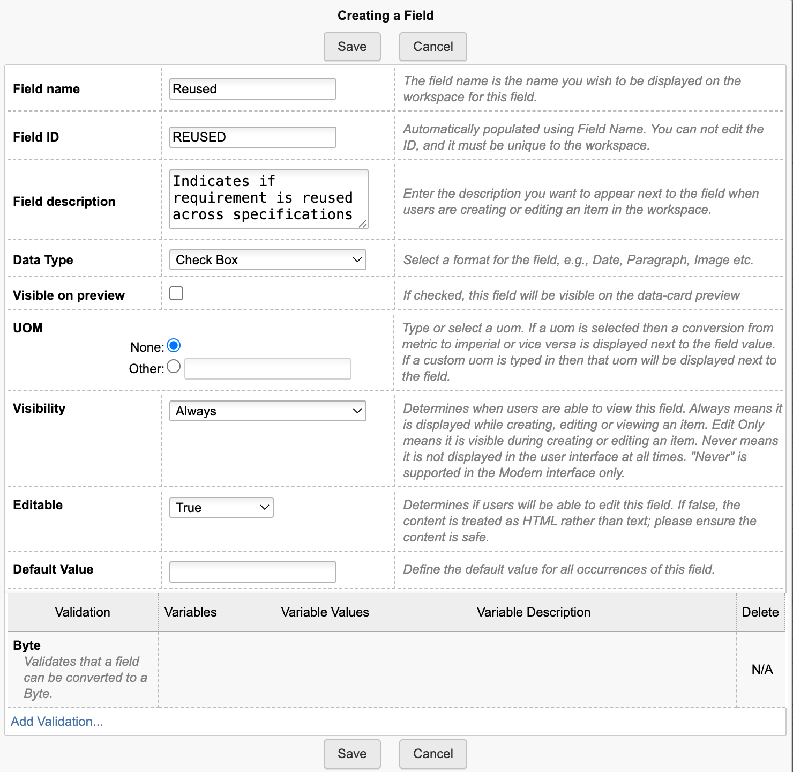This screenshot has width=793, height=772.
Task: Click the Creating a Field heading
Action: pyautogui.click(x=386, y=16)
